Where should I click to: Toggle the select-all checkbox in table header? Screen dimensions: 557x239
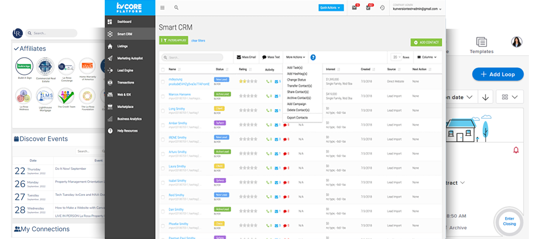(163, 69)
